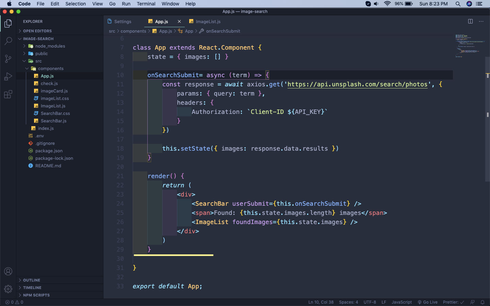Click the minimap code overview
Image resolution: width=490 pixels, height=306 pixels.
coord(470,46)
